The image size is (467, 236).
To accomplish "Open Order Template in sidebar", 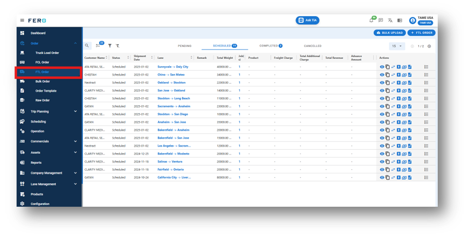I will click(x=46, y=91).
